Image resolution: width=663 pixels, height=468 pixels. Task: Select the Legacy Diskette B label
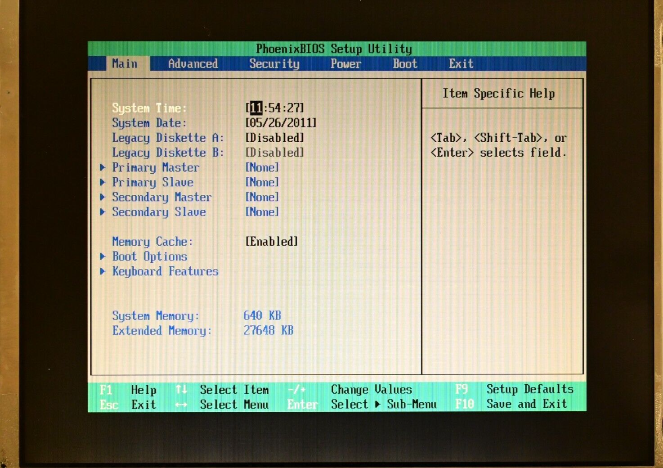click(x=168, y=153)
